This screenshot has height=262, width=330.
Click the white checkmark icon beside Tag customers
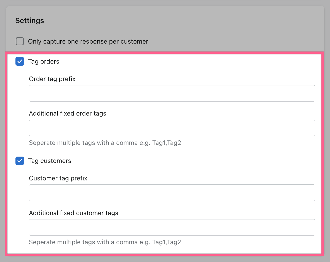point(20,161)
